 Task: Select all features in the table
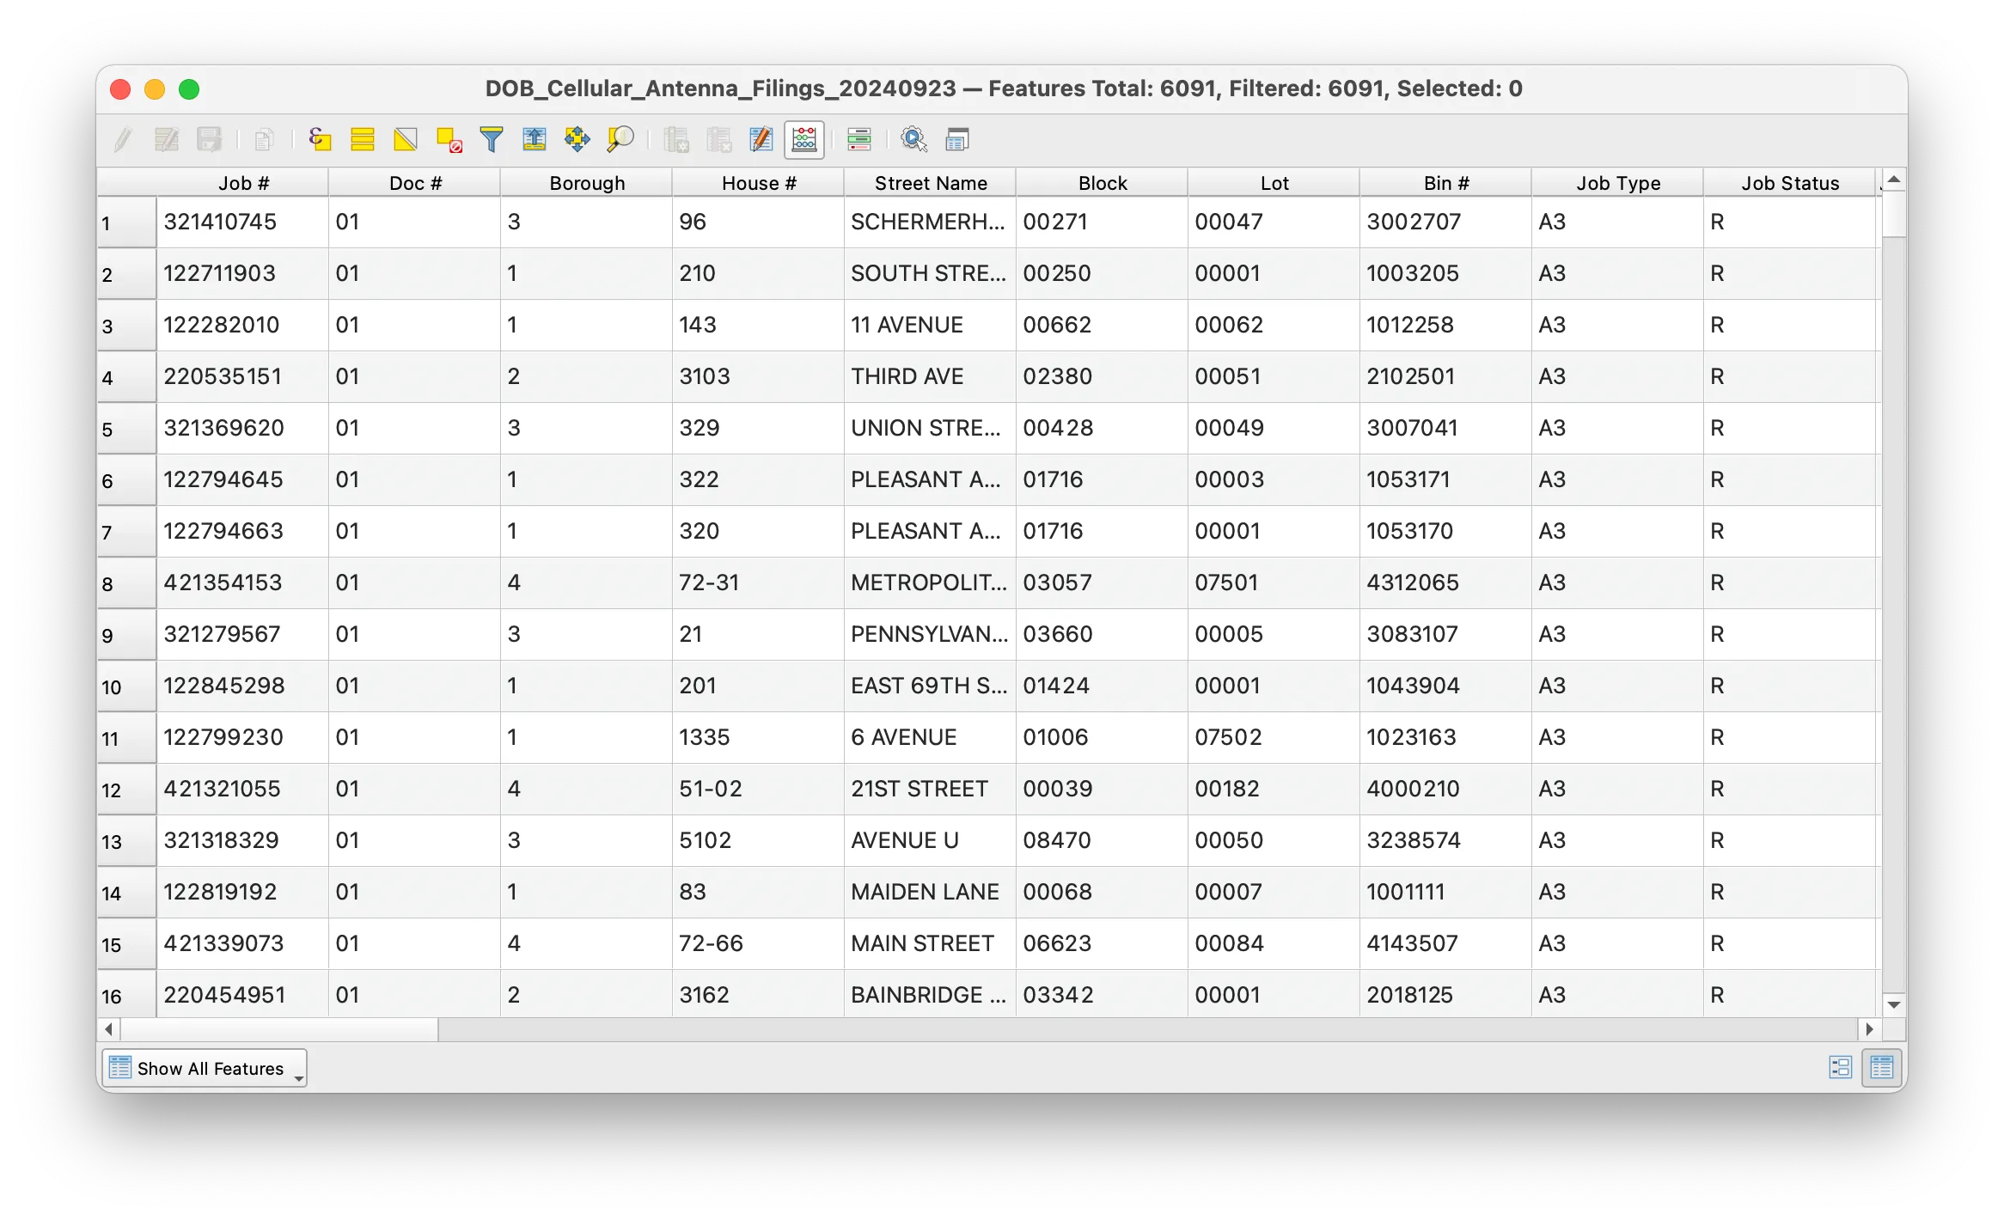(361, 139)
